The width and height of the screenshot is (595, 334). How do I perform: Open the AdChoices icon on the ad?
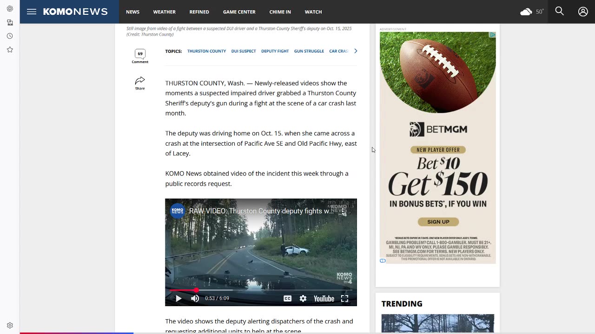492,35
